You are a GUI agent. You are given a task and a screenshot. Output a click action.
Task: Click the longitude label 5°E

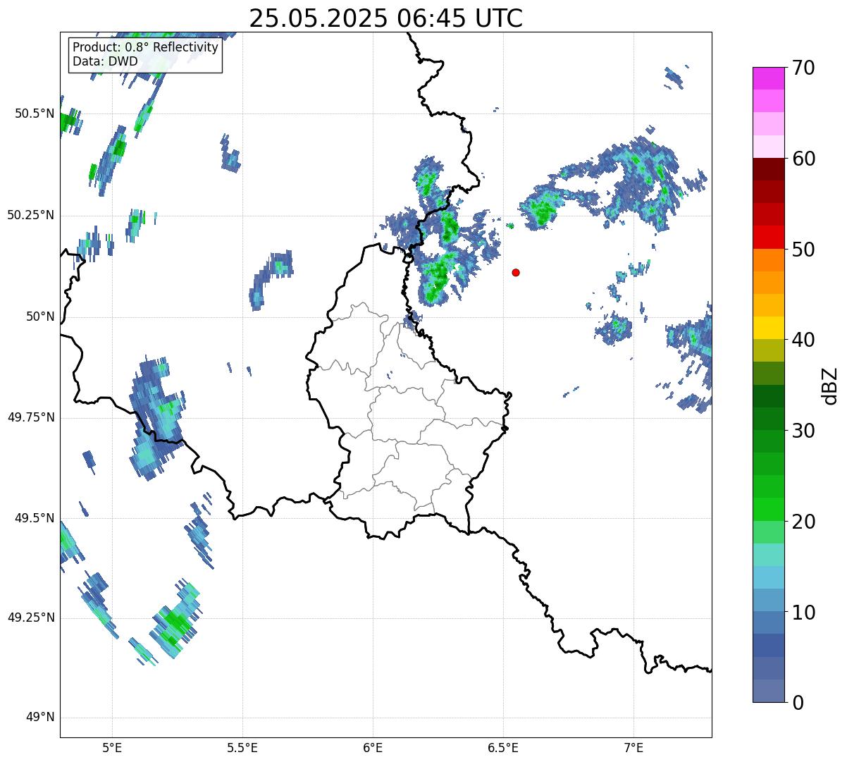tap(112, 748)
